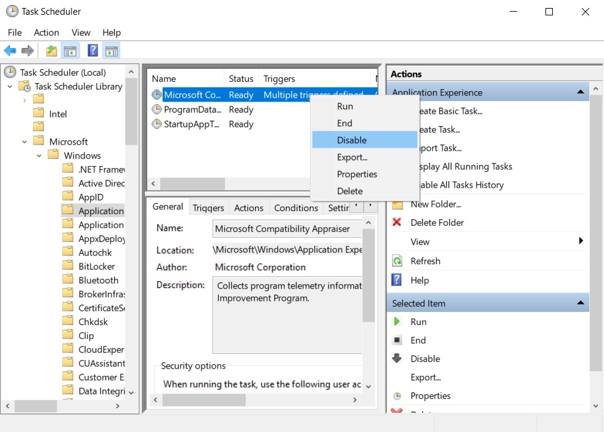The width and height of the screenshot is (604, 432).
Task: Click the BitLocker folder icon
Action: click(x=68, y=265)
